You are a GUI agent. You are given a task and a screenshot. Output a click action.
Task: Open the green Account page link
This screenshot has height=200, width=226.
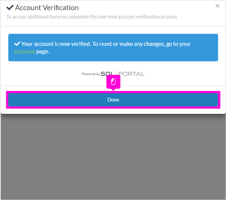pyautogui.click(x=25, y=52)
